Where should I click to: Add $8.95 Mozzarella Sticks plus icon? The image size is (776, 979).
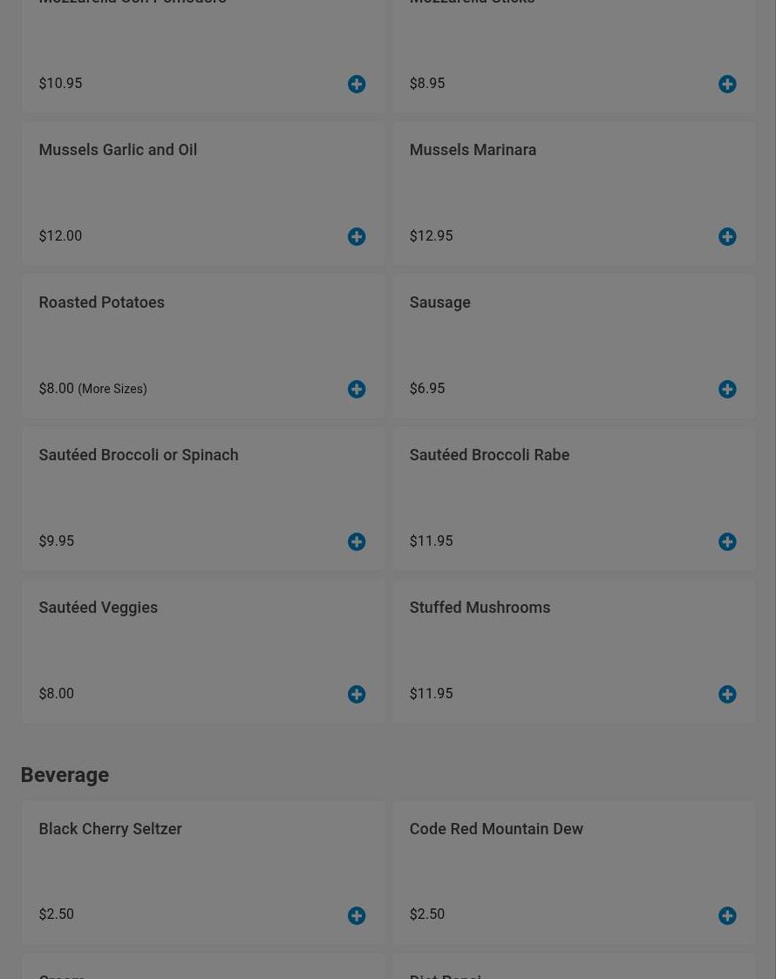click(727, 84)
